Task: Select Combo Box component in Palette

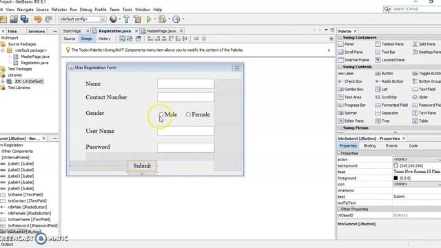Action: tap(351, 89)
